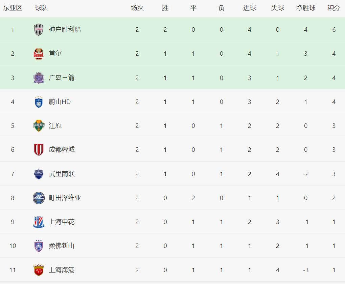Viewport: 345px width, 284px height.
Task: Click the Sanfrecce Hiroshima purple crest
Action: (x=39, y=78)
